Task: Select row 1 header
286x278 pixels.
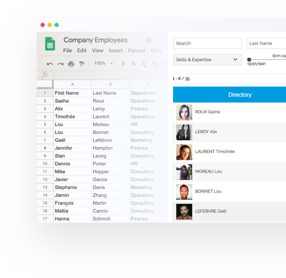Action: pyautogui.click(x=45, y=93)
